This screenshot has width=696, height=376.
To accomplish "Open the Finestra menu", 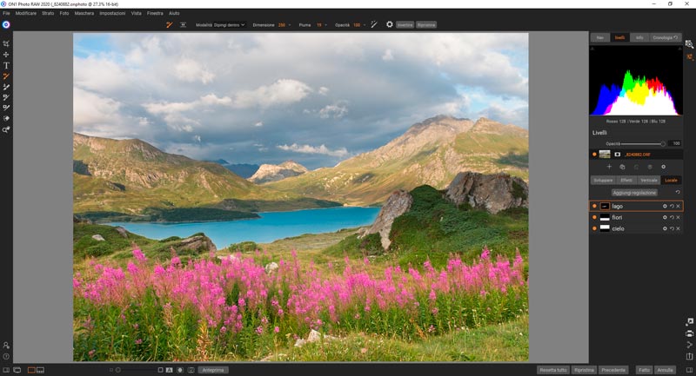I will [x=155, y=13].
